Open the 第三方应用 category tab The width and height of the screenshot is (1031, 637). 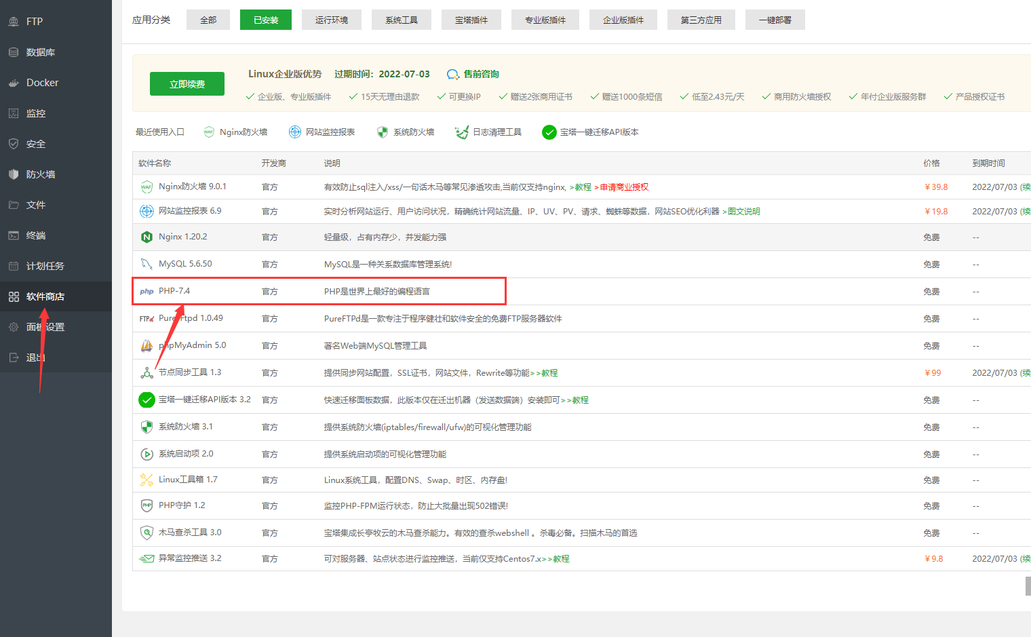click(x=701, y=20)
